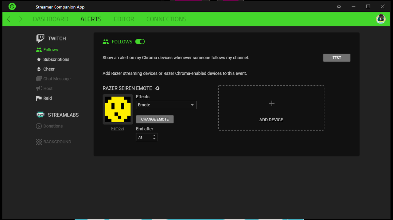Viewport: 393px width, 220px height.
Task: Click the Razer Seiren Emote gear icon
Action: tap(158, 88)
